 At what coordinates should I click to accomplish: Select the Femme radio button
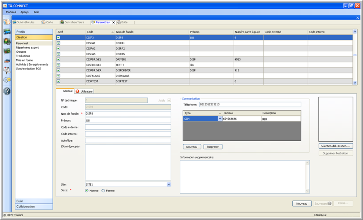pyautogui.click(x=103, y=191)
